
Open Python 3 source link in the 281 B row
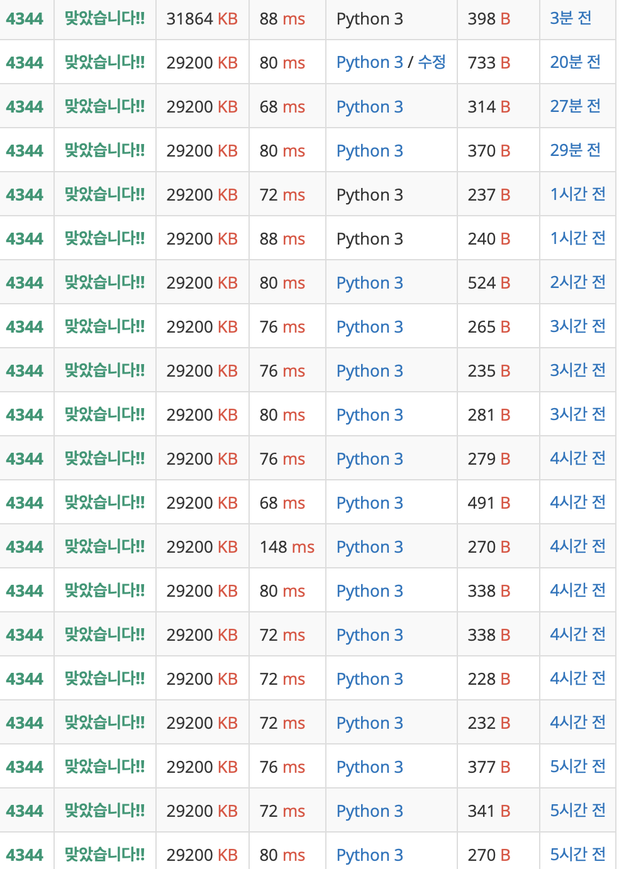coord(370,415)
